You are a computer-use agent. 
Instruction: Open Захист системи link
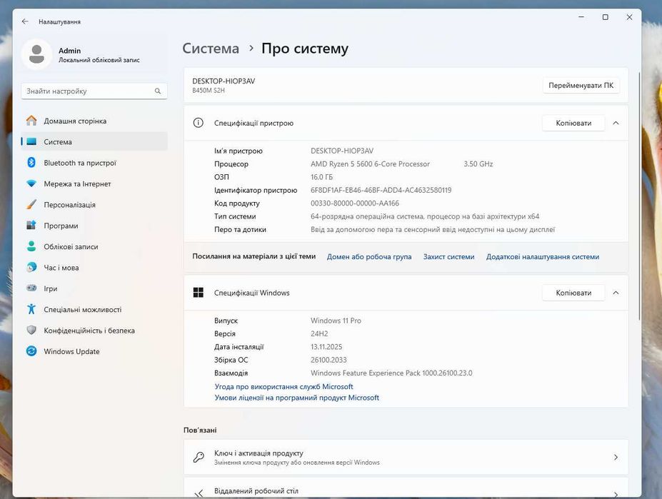click(x=448, y=256)
